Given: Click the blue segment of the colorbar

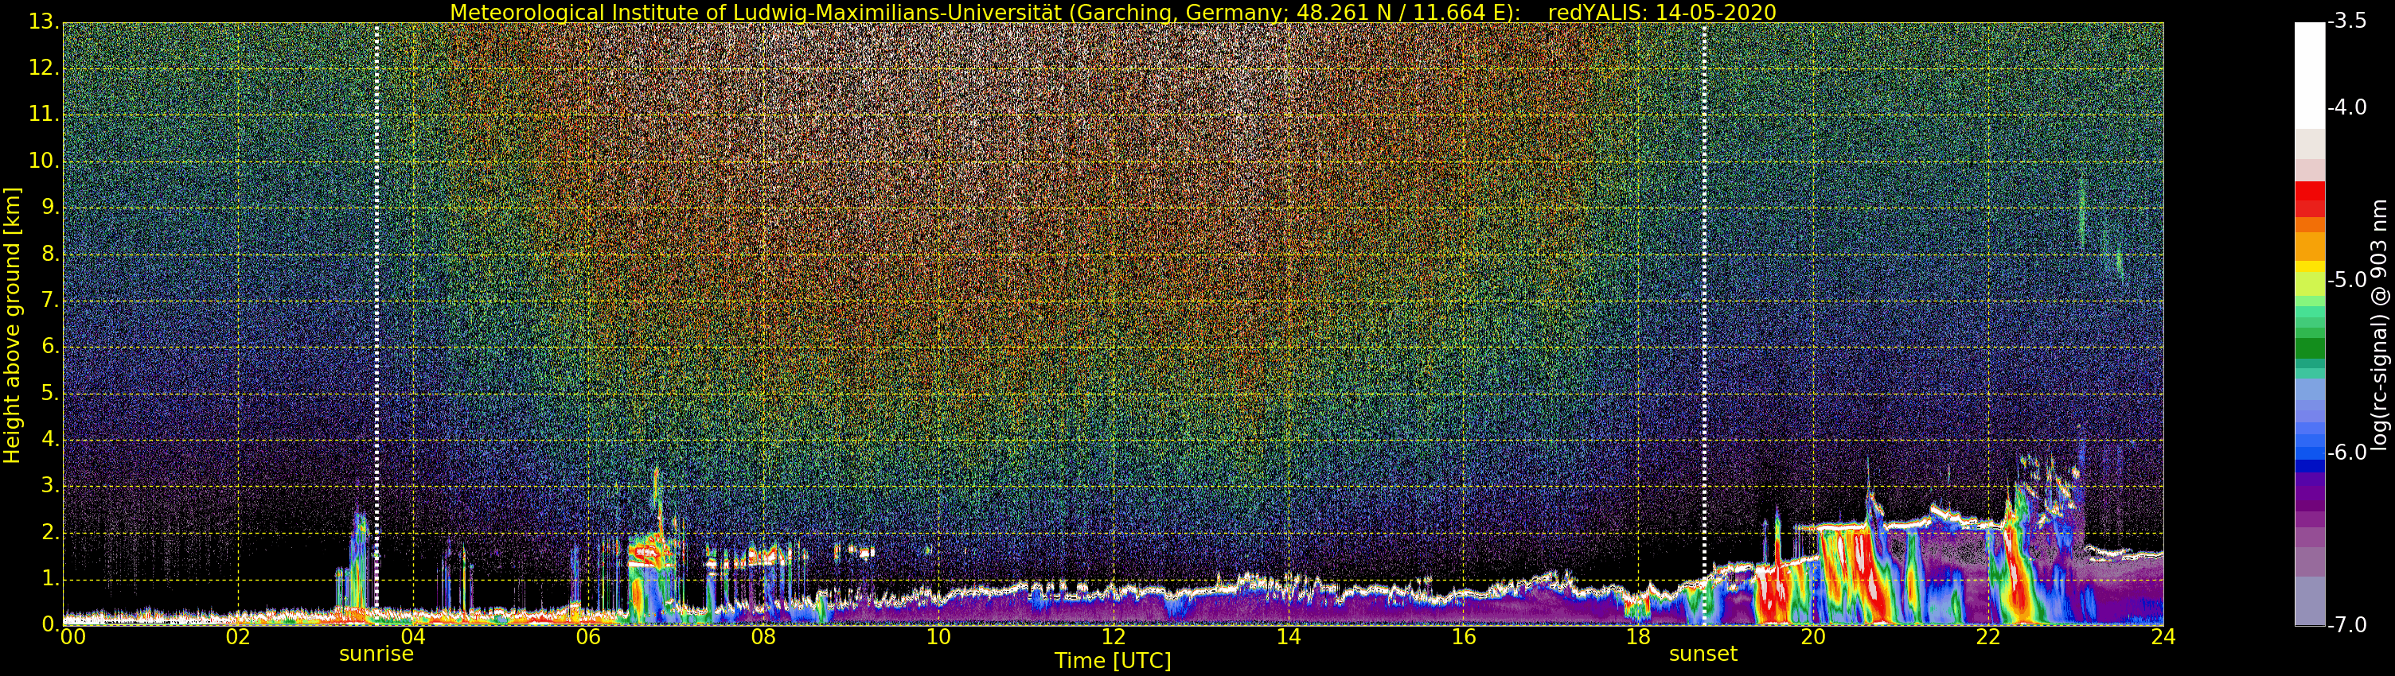Looking at the screenshot, I should pyautogui.click(x=2310, y=453).
